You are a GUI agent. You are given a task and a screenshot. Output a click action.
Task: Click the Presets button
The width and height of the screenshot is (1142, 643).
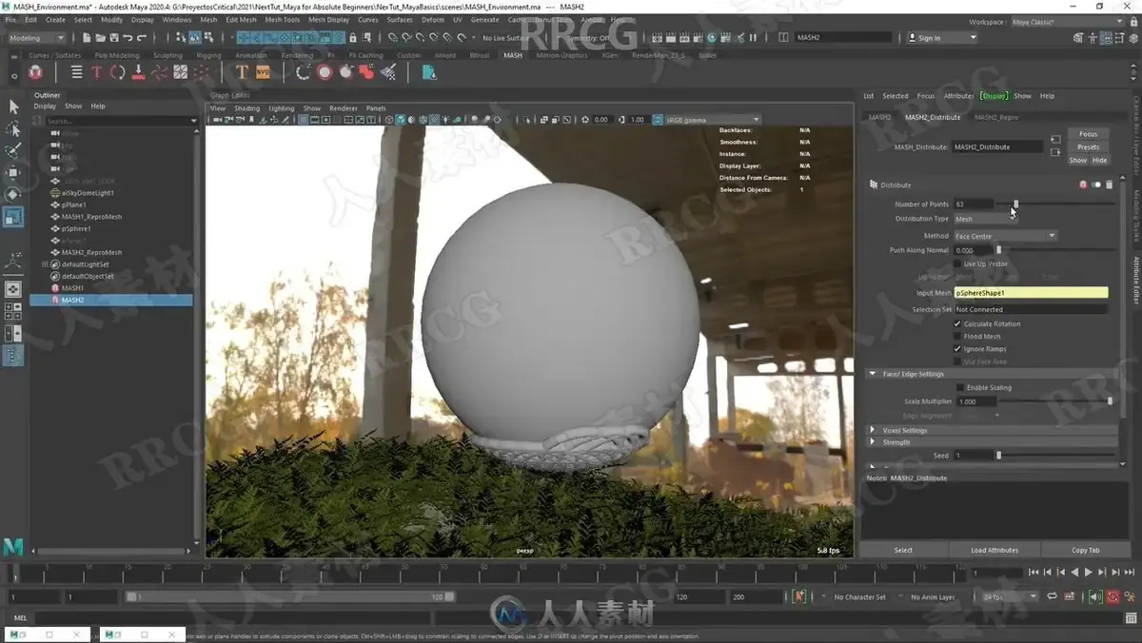(x=1088, y=147)
